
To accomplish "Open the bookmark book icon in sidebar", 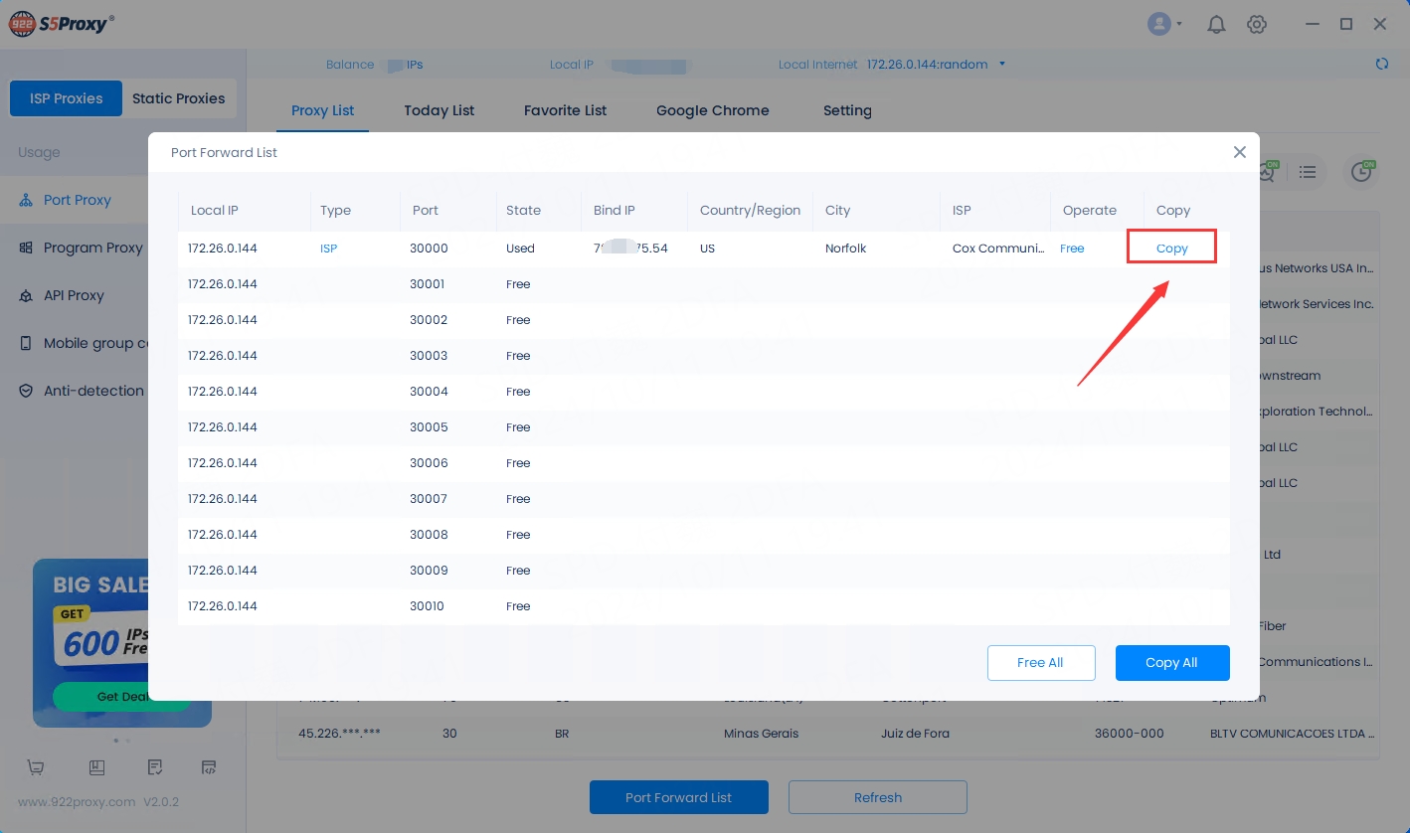I will tap(96, 767).
